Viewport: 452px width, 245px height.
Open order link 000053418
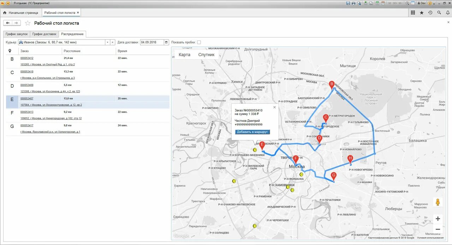coord(27,71)
